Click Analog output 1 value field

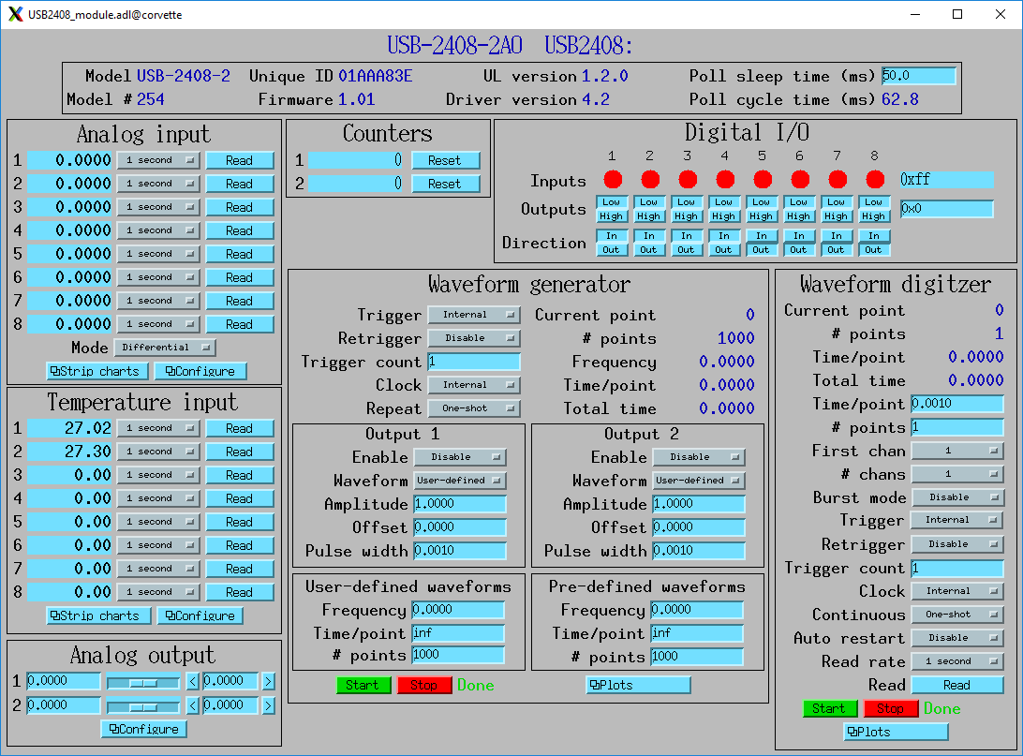pyautogui.click(x=64, y=681)
